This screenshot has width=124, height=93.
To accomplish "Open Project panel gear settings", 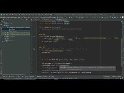I will pyautogui.click(x=27, y=20).
